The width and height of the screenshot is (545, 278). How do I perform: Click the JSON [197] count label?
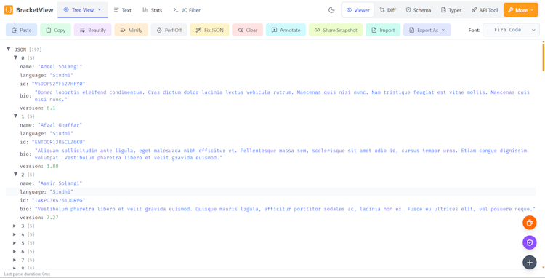coord(36,49)
